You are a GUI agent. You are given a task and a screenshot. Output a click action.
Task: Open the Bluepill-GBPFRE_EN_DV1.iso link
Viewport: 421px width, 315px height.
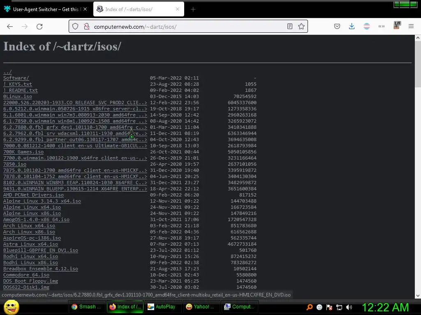41,251
